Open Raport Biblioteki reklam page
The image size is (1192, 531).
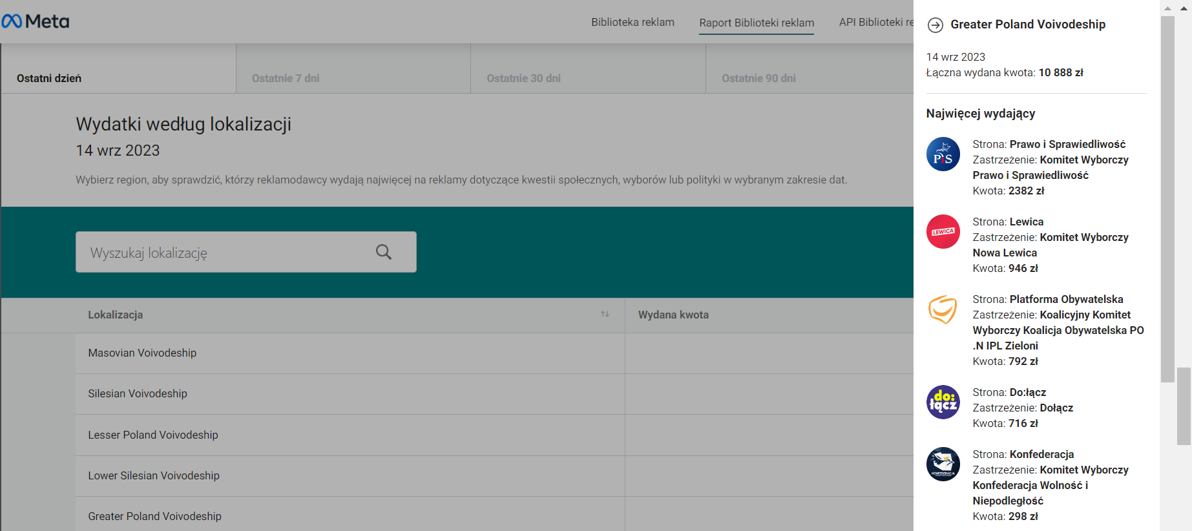click(757, 23)
